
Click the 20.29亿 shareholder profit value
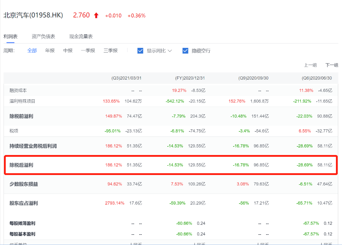tap(198, 203)
